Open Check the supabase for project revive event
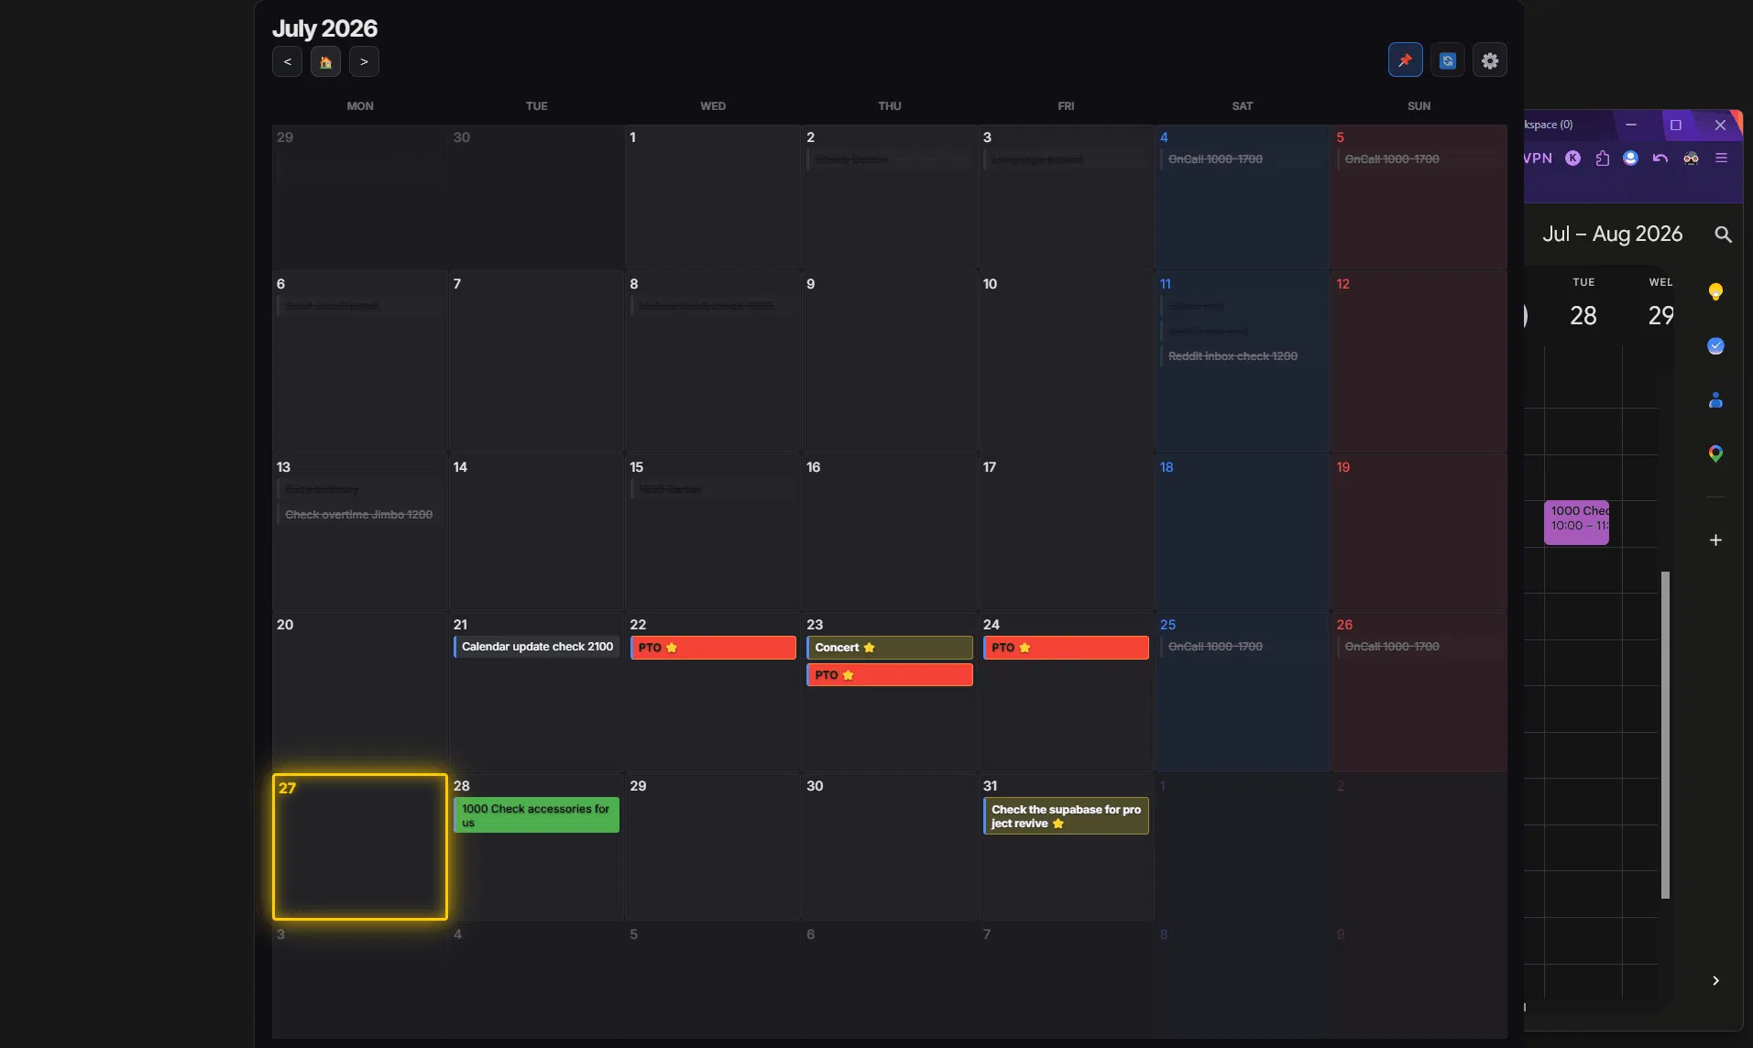Screen dimensions: 1753x1048 1066,816
